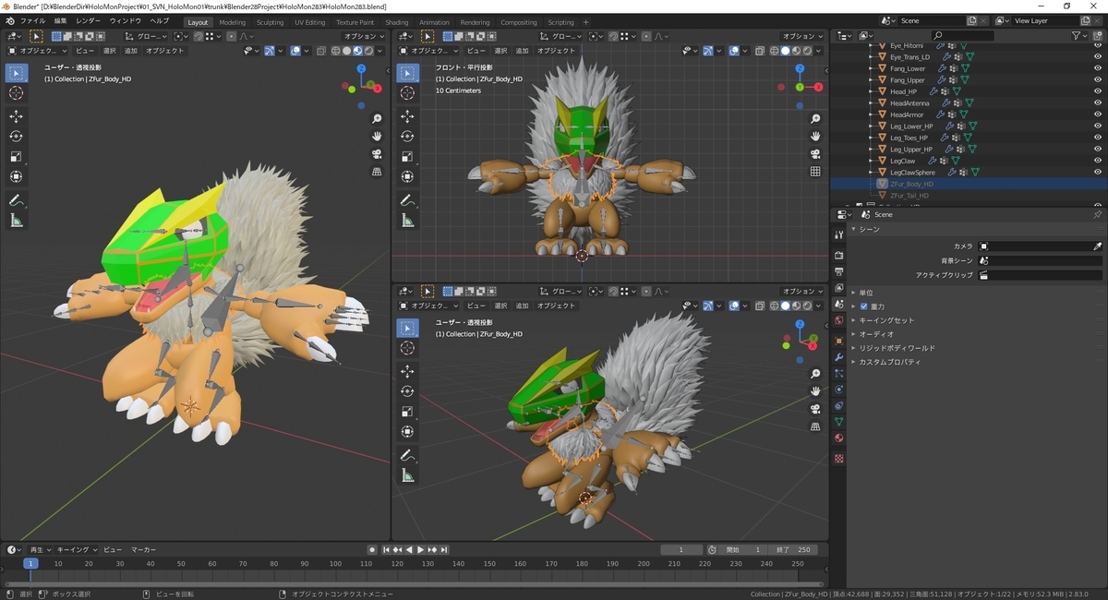Screen dimensions: 1108x600
Task: Activate the Annotate pencil tool in left viewport
Action: pos(17,200)
